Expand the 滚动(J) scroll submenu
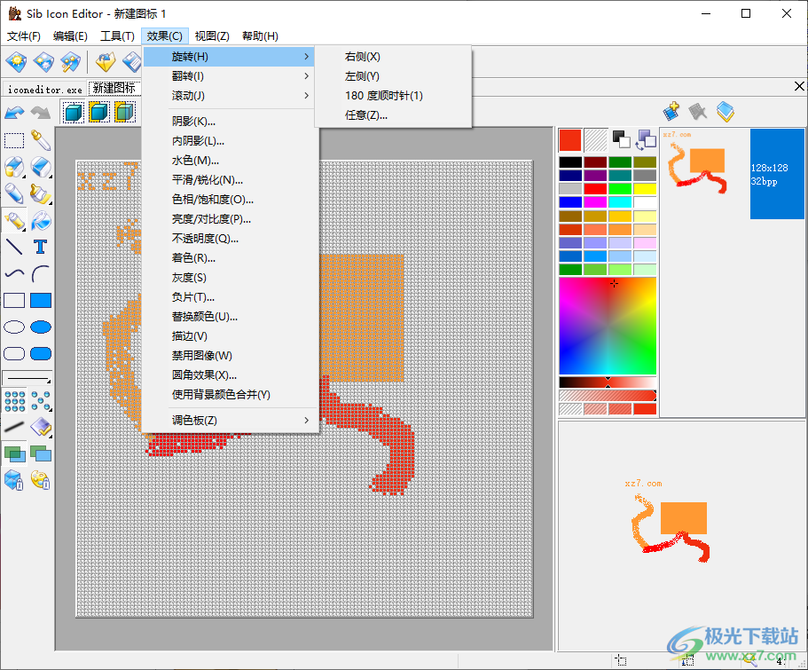 click(x=229, y=96)
